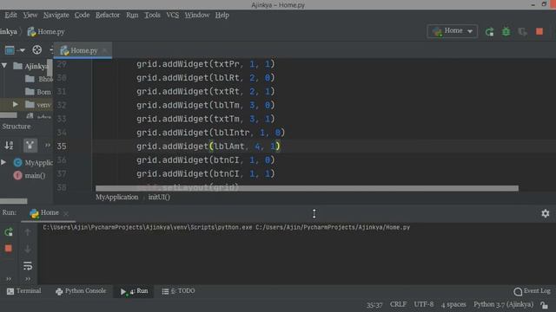Expand the venv folder
Viewport: 556px width, 312px height.
click(x=15, y=104)
